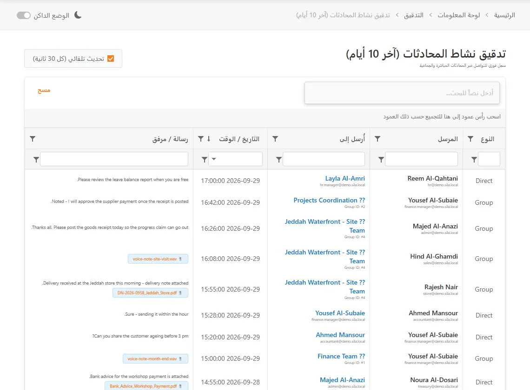Click filter operator icon in date filter row
The image size is (530, 390).
(x=205, y=159)
